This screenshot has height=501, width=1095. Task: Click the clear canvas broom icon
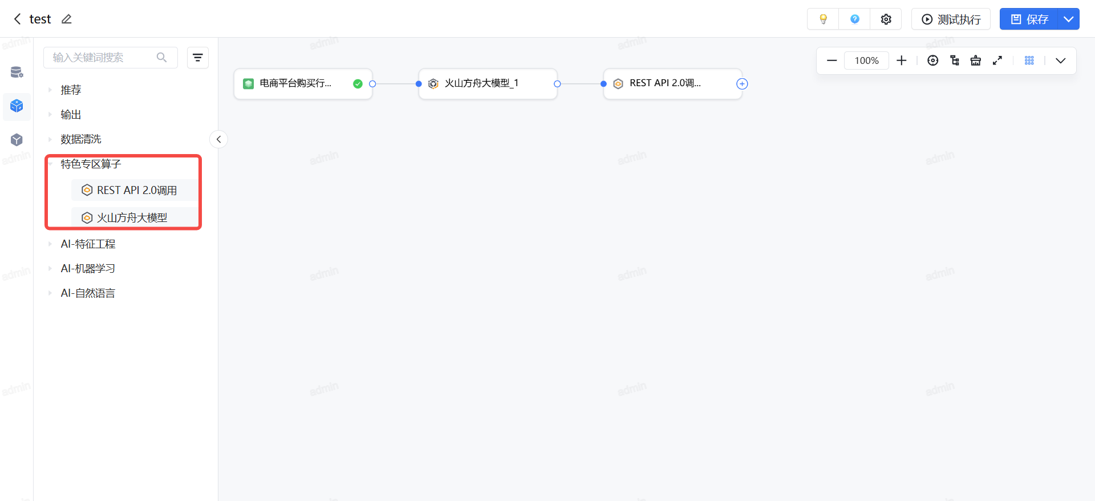tap(976, 60)
